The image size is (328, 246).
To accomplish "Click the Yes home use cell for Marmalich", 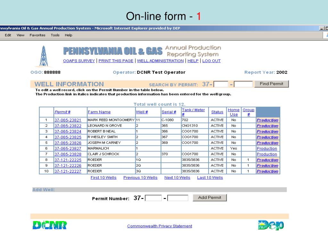I will [234, 148].
